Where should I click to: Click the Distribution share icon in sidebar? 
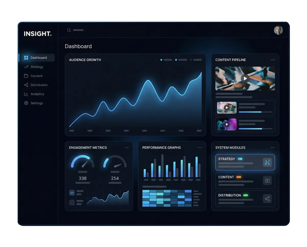click(x=26, y=85)
